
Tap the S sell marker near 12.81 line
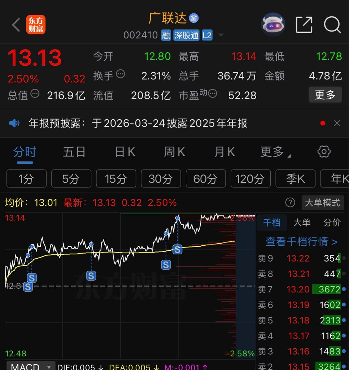(28, 287)
